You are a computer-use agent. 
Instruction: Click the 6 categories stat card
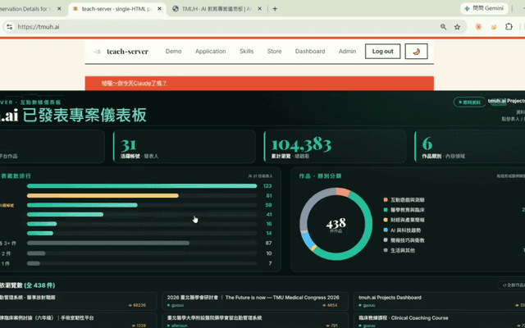click(x=470, y=147)
